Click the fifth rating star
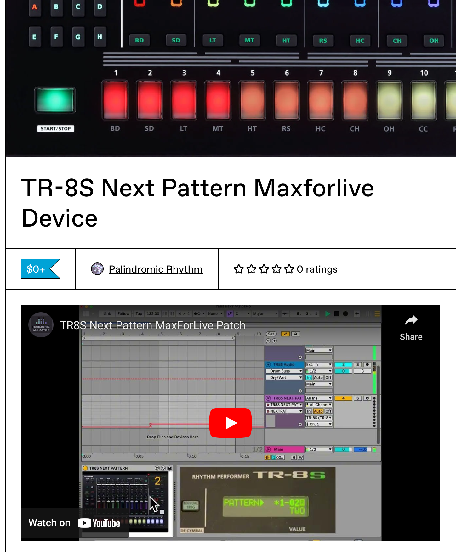The image size is (456, 552). coord(289,269)
